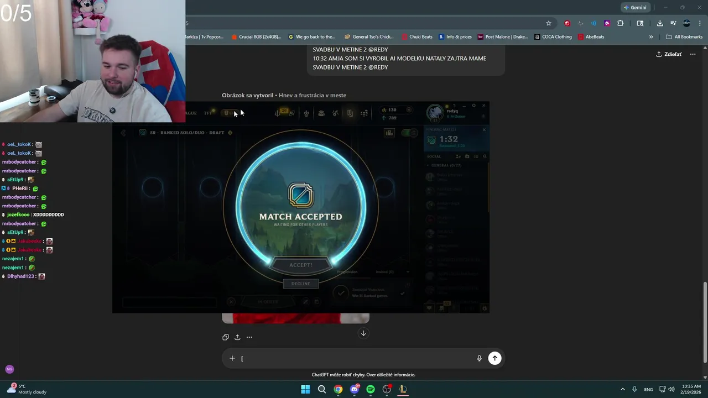Open the We go back to the bookmark
This screenshot has height=398, width=708.
312,37
